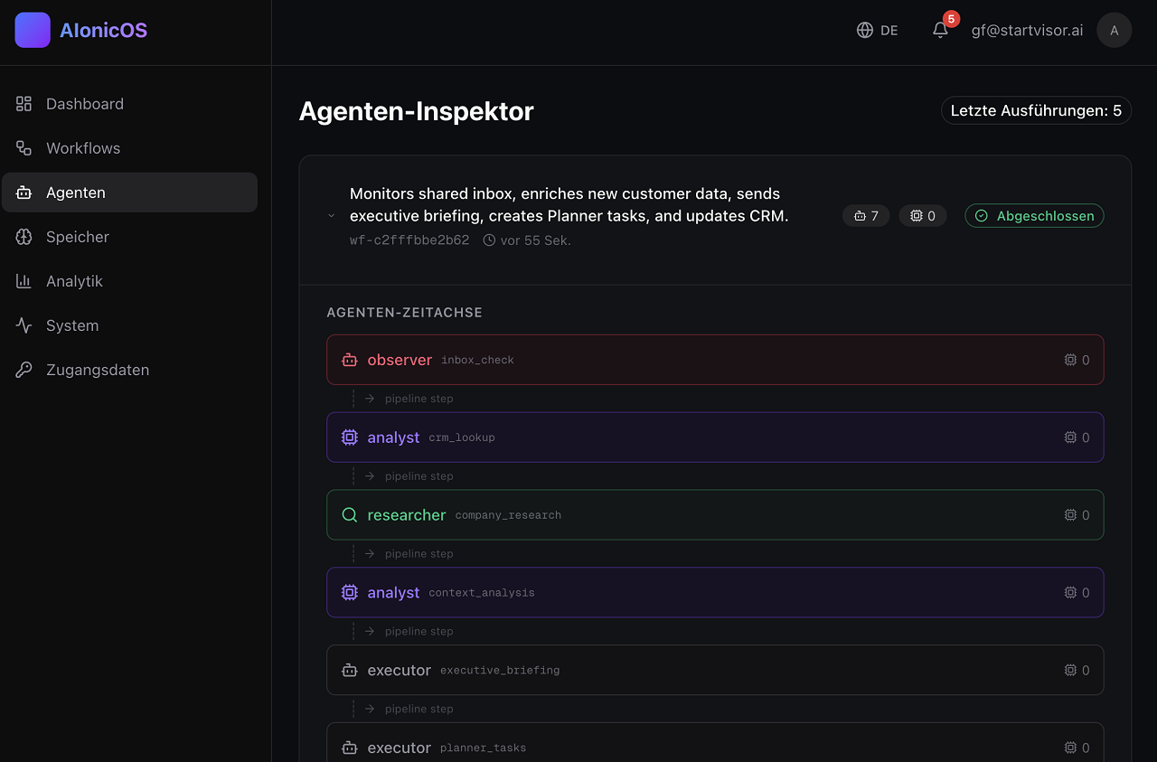This screenshot has height=762, width=1157.
Task: Click the globe language icon
Action: (x=865, y=30)
